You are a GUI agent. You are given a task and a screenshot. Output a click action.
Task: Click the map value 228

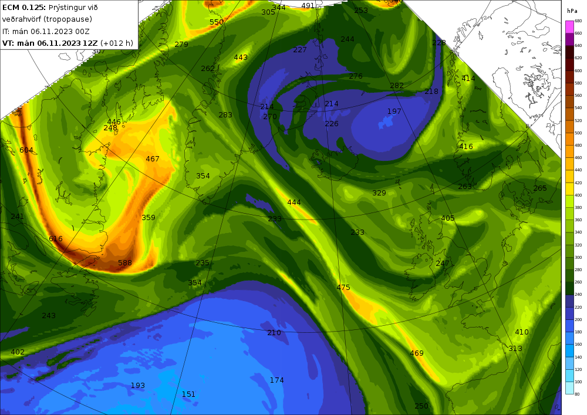click(x=438, y=43)
